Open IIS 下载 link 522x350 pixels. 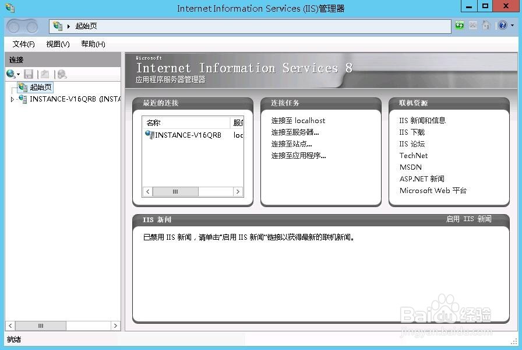tap(412, 132)
